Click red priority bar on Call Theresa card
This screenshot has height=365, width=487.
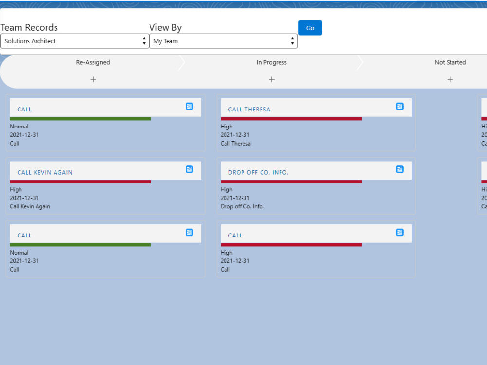point(291,119)
